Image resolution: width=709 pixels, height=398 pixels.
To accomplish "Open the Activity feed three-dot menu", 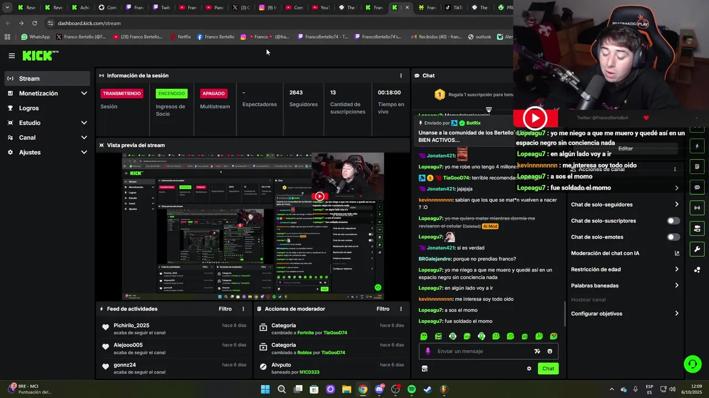I will 243,309.
